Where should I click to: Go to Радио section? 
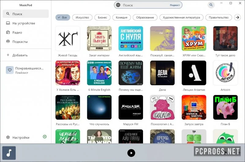pos(26,33)
